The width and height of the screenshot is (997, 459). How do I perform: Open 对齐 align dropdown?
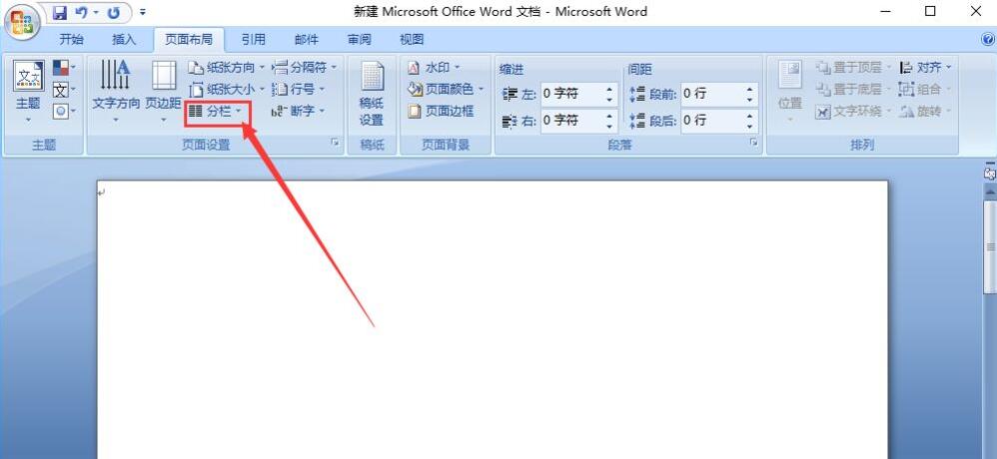click(926, 67)
